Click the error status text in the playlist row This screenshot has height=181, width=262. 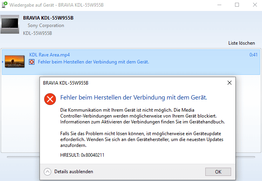coord(93,62)
